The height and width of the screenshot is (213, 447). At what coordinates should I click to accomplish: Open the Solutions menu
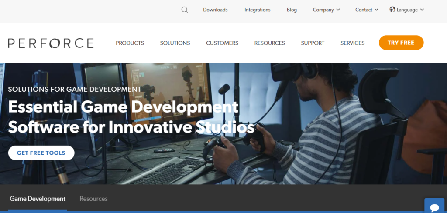coord(175,43)
